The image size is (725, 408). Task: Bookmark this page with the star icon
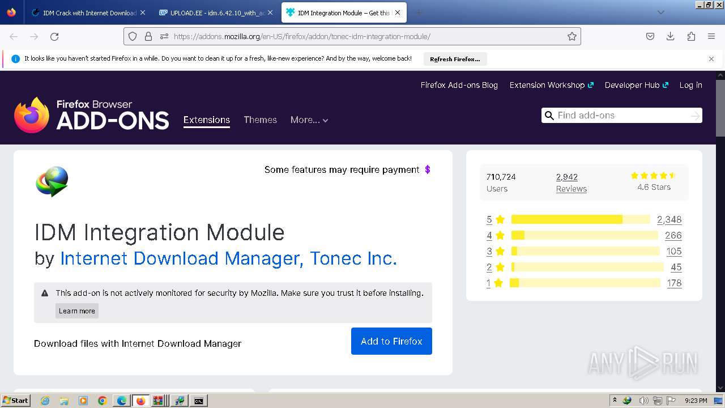(x=572, y=36)
